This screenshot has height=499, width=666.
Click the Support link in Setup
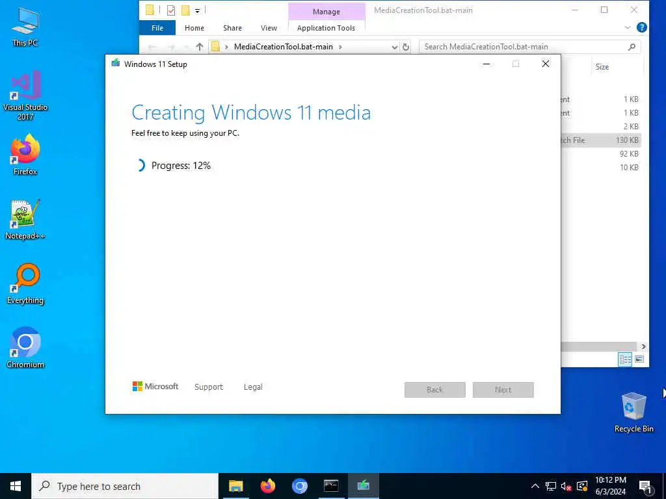(209, 387)
